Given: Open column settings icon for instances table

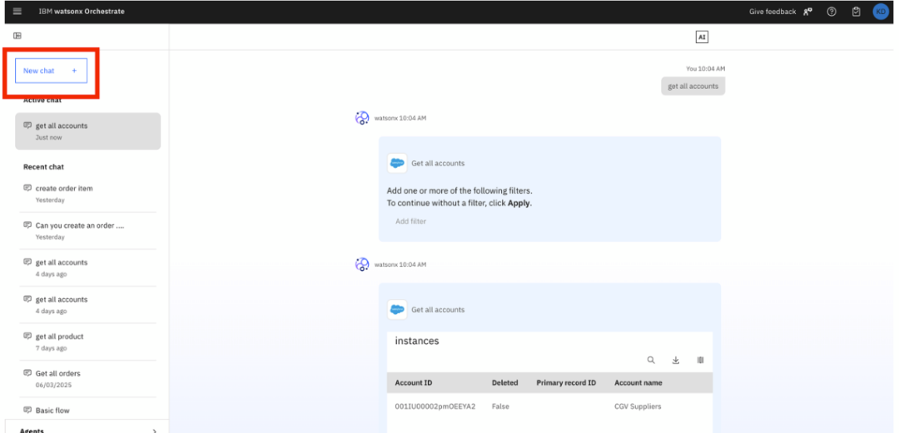Looking at the screenshot, I should click(700, 360).
